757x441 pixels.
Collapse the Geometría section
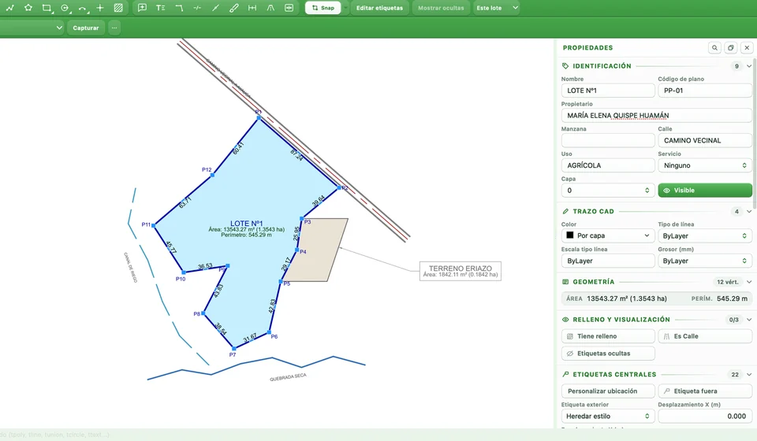[x=749, y=282]
